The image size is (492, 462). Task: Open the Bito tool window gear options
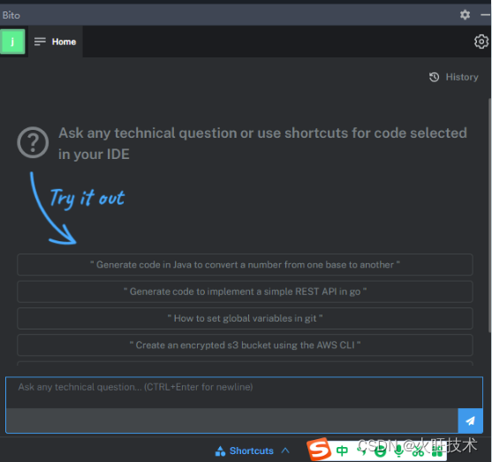click(x=465, y=15)
